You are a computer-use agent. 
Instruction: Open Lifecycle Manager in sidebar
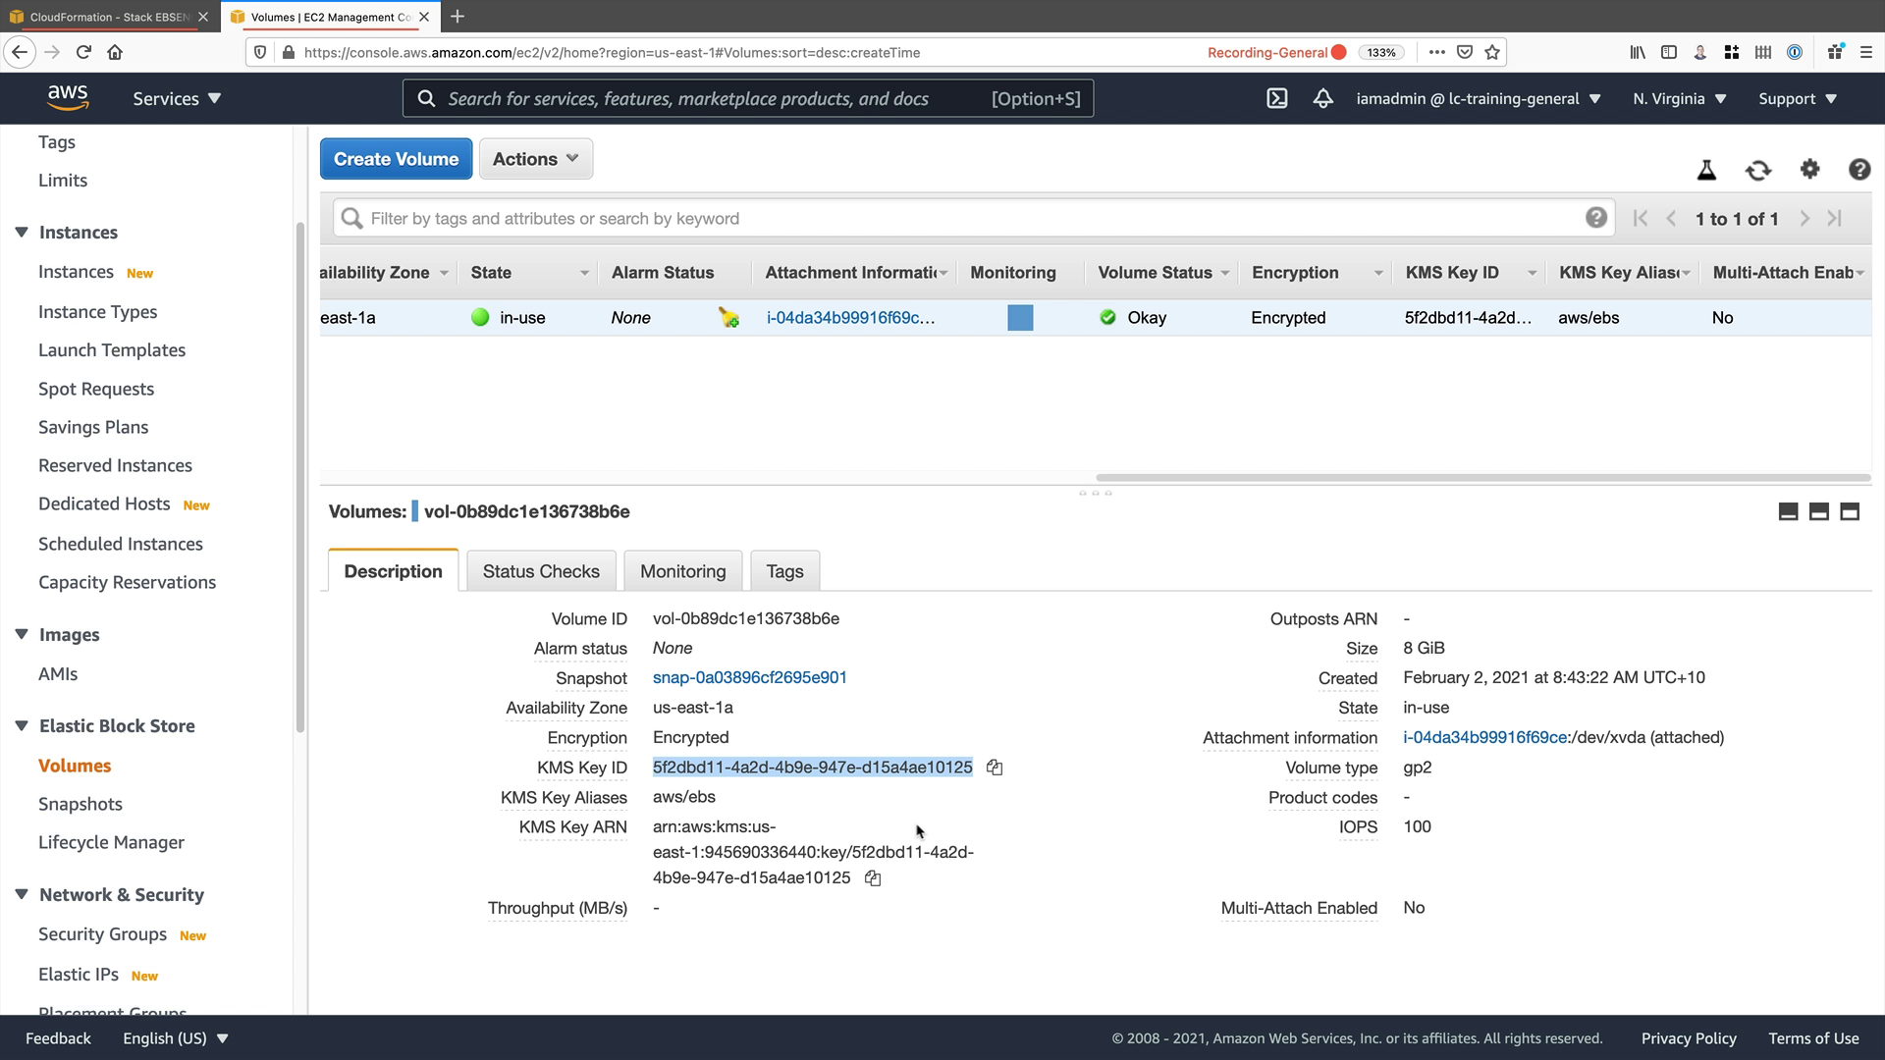[111, 842]
